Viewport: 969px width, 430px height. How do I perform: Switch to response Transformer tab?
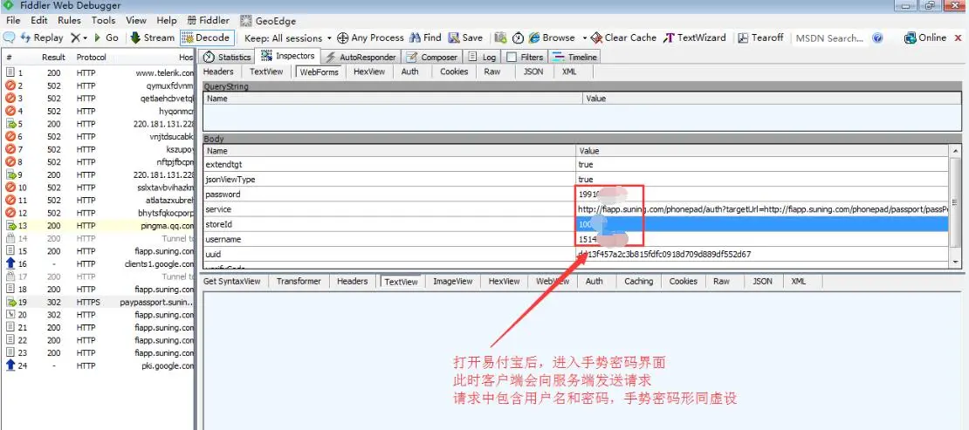299,281
